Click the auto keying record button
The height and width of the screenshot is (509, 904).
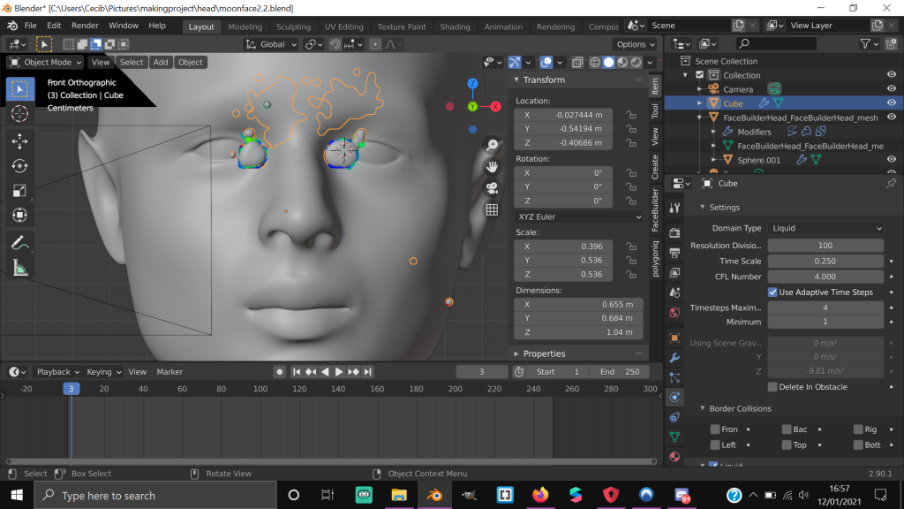(280, 372)
